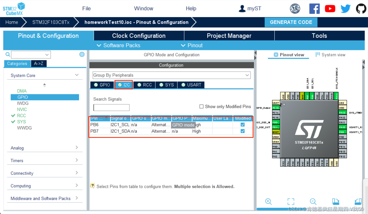Open the Group By Peripherals dropdown
Viewport: 368px width, 214px height.
tap(172, 75)
